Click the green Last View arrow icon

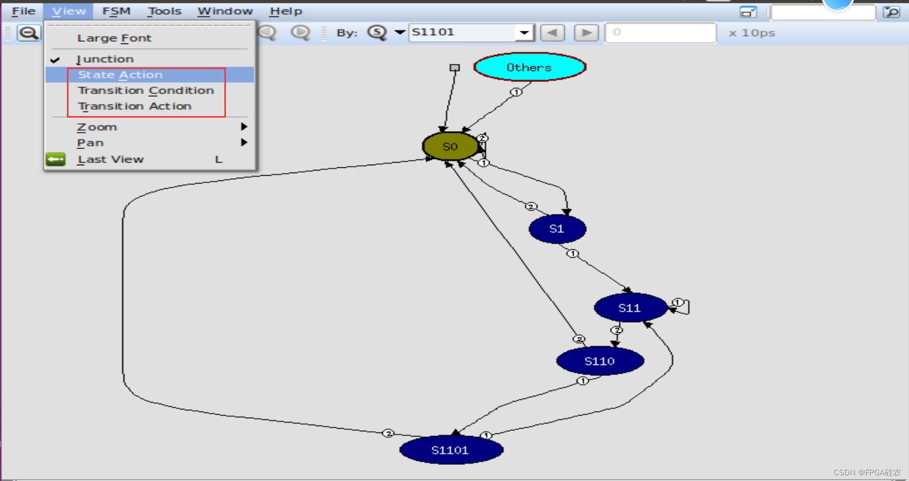pyautogui.click(x=55, y=159)
